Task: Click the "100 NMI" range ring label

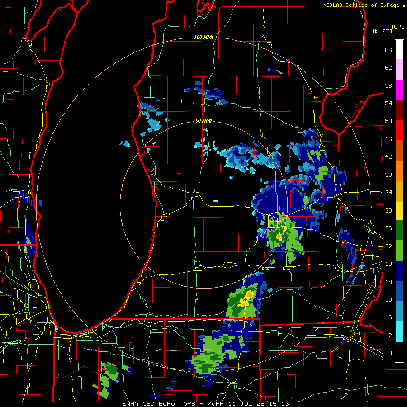Action: [x=203, y=38]
